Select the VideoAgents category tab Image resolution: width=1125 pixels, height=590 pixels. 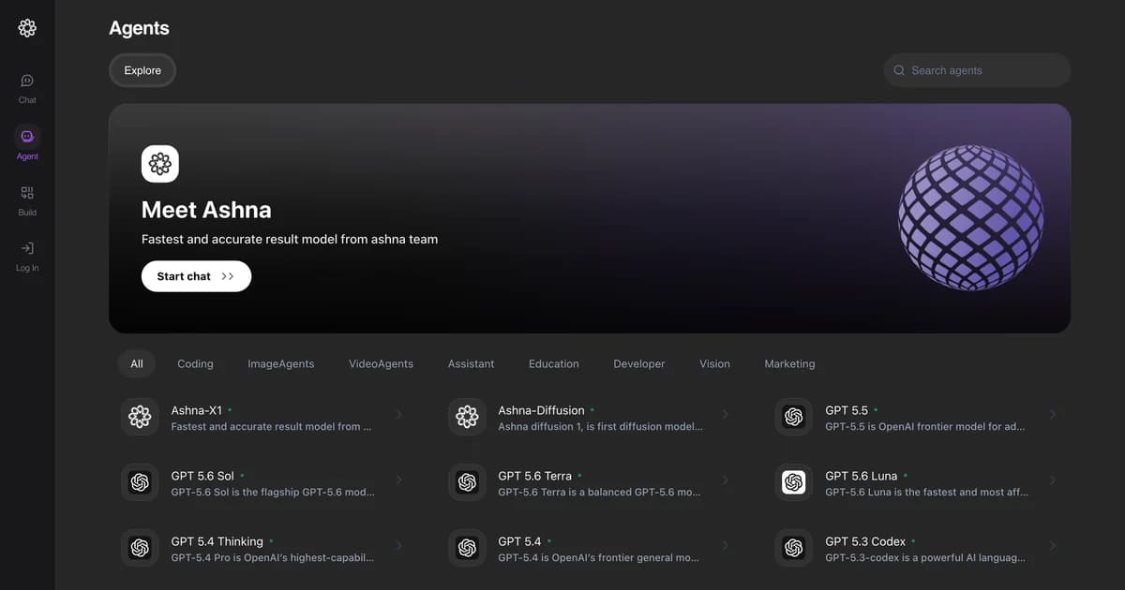(x=381, y=363)
